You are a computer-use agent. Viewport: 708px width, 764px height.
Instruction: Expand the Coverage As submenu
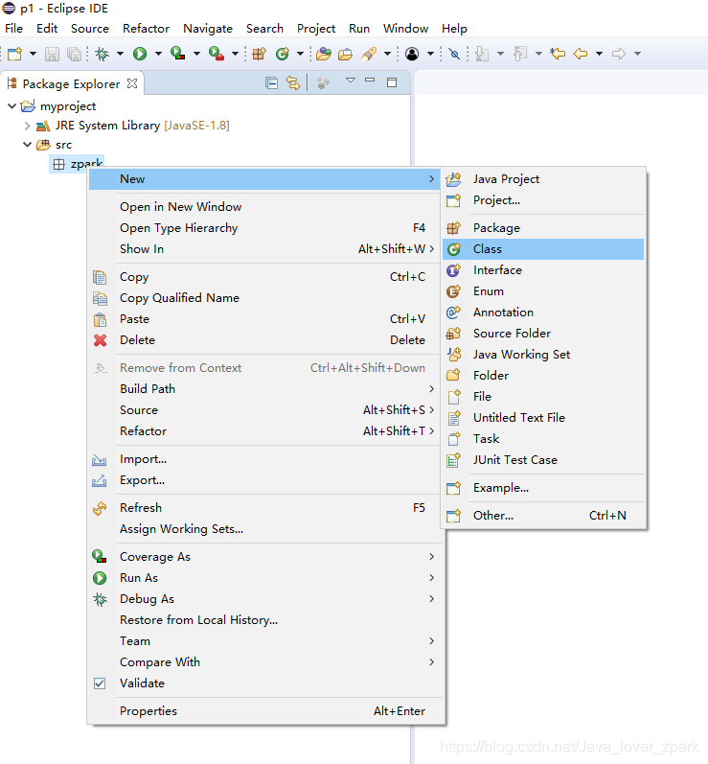[265, 556]
